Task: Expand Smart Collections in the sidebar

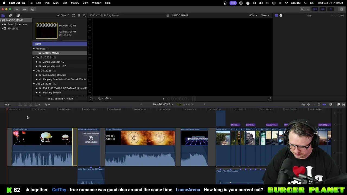Action: click(x=2, y=24)
